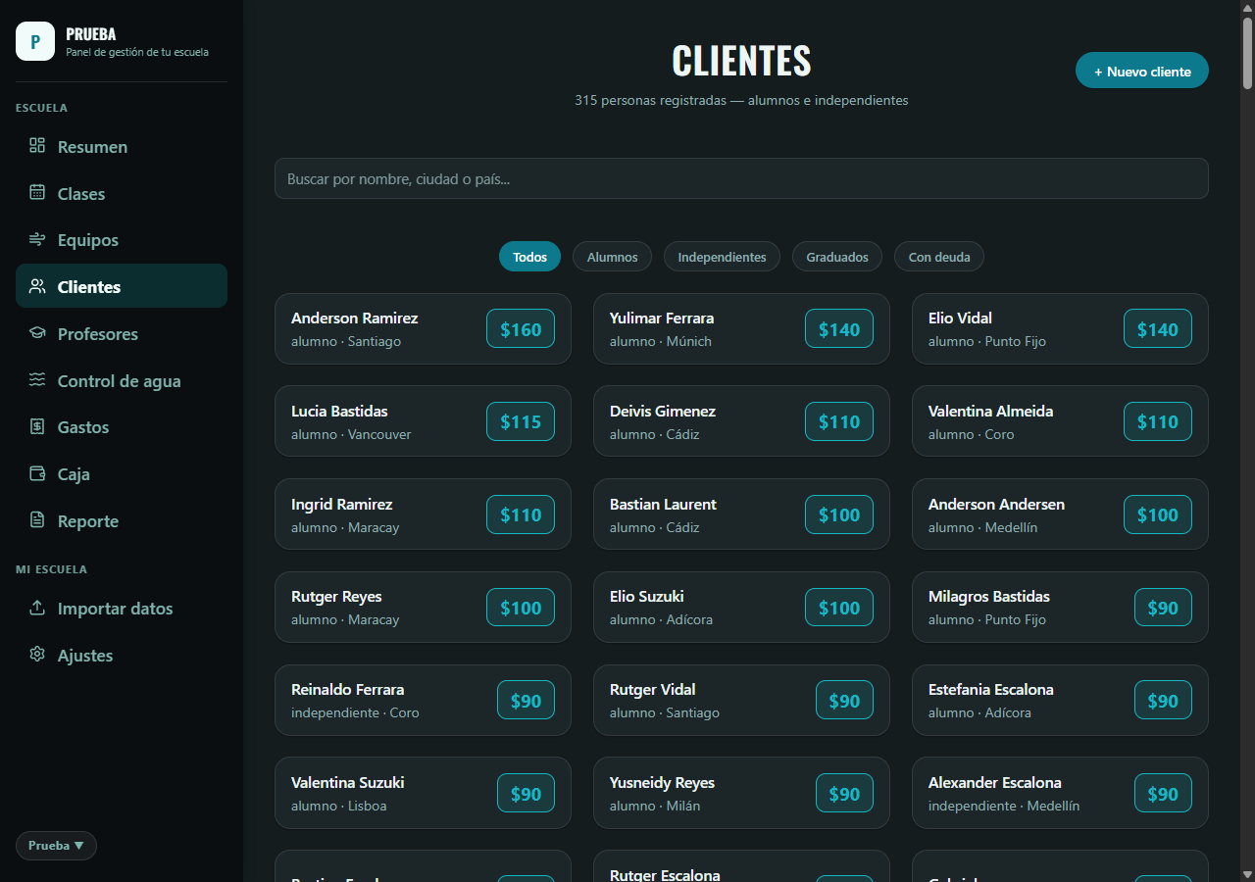Filter clients by Alumnos
This screenshot has height=882, width=1255.
click(x=612, y=257)
